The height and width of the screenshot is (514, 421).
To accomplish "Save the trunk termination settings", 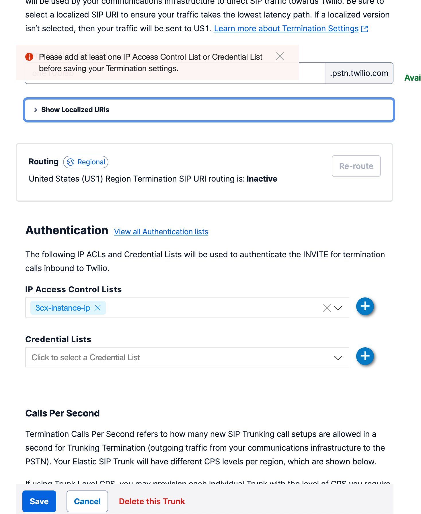I will [x=39, y=501].
